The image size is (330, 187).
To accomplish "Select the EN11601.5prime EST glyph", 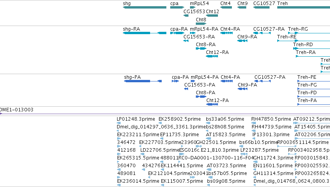I will [255, 169].
